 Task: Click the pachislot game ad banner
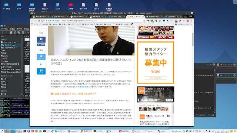[x=156, y=33]
